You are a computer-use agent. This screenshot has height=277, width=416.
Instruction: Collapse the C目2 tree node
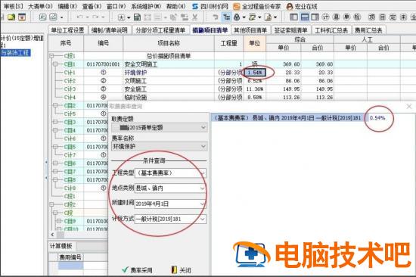coord(55,105)
